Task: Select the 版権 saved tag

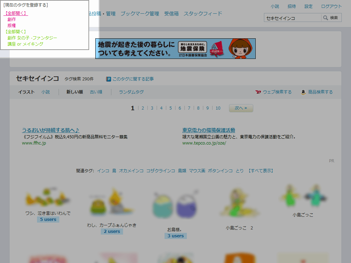Action: coord(12,25)
